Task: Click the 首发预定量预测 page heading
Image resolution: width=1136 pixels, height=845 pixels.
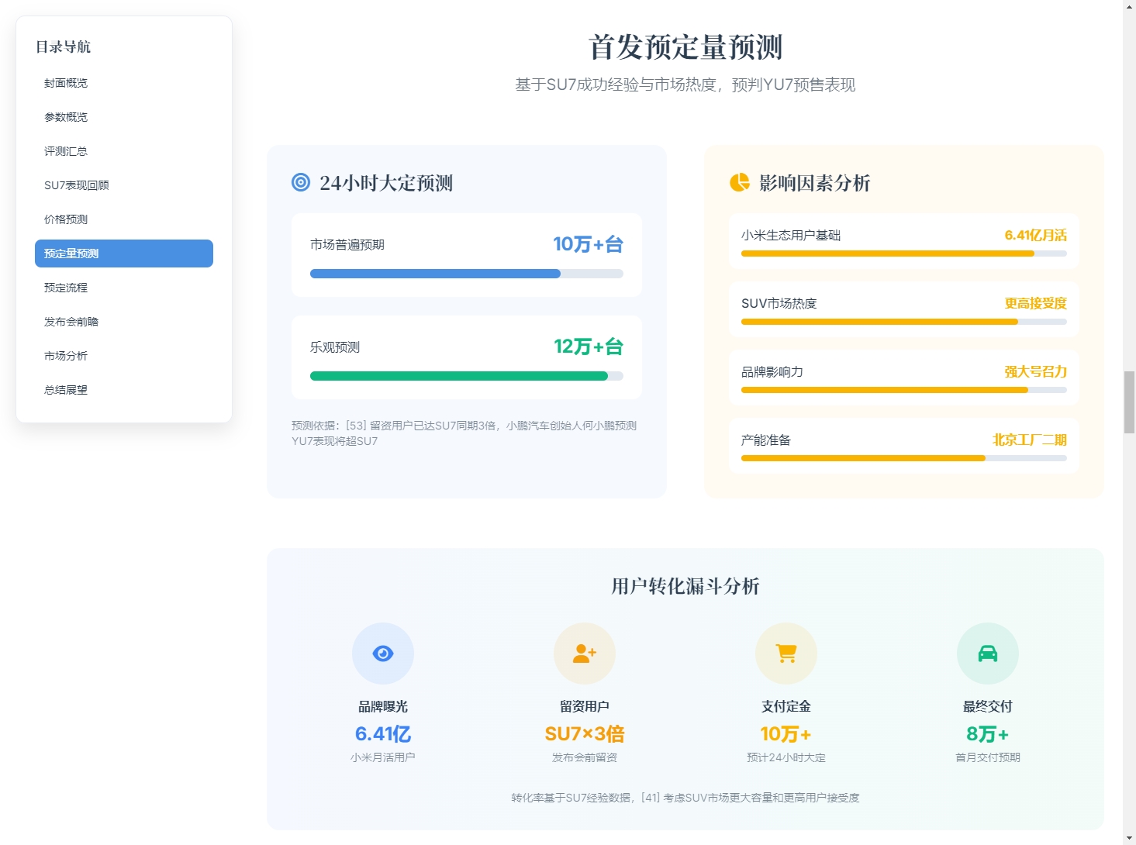Action: (685, 47)
